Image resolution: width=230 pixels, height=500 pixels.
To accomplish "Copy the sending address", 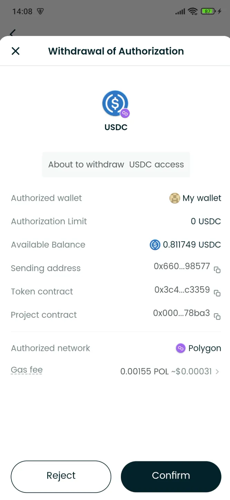I will (x=217, y=270).
